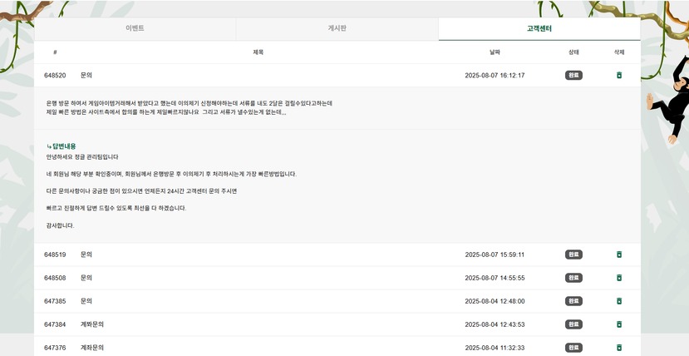The image size is (689, 356).
Task: Click the 날짜 column header
Action: 495,52
